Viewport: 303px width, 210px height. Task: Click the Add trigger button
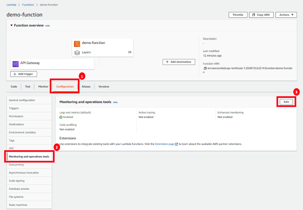(24, 74)
